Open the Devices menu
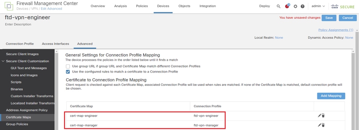 coord(163,6)
